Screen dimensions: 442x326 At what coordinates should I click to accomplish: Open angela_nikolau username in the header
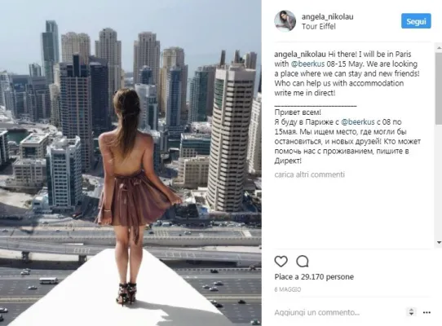[327, 16]
